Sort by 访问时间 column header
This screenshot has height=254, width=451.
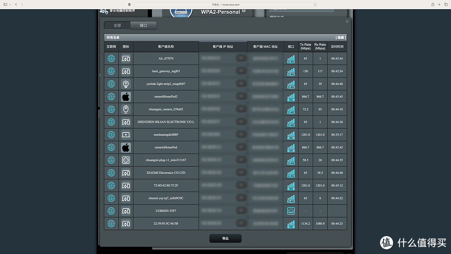pos(337,47)
